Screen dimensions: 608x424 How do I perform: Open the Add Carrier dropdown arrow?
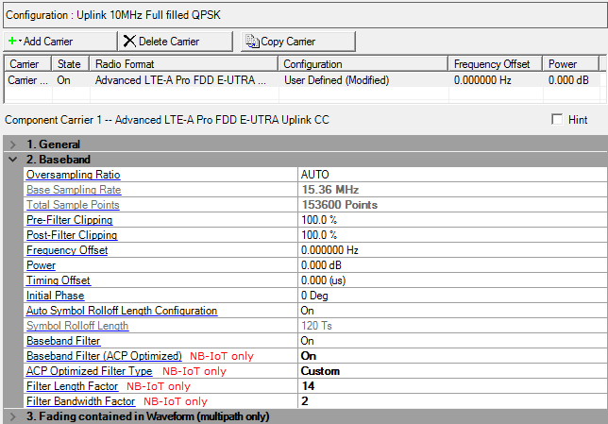pyautogui.click(x=20, y=41)
